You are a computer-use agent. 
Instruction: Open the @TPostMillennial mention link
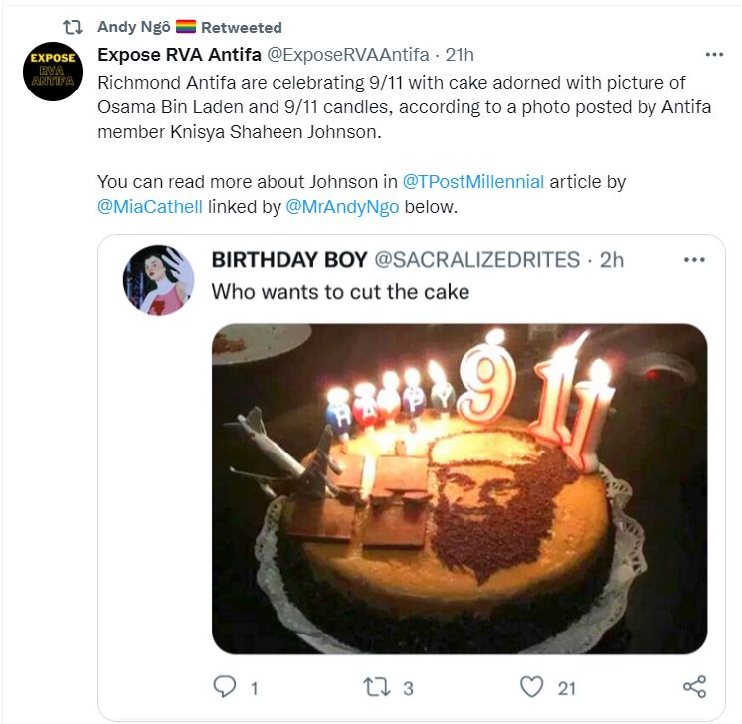coord(472,182)
